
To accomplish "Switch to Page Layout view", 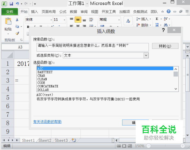I will tap(124, 146).
